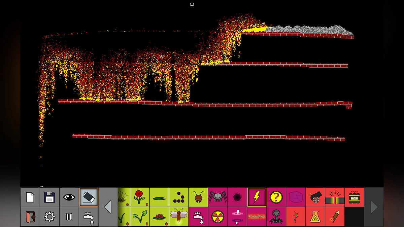Select the neon sign element
404x227 pixels.
(x=257, y=217)
